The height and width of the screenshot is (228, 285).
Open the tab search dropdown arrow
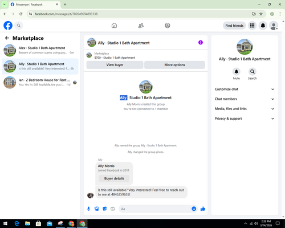(x=5, y=4)
